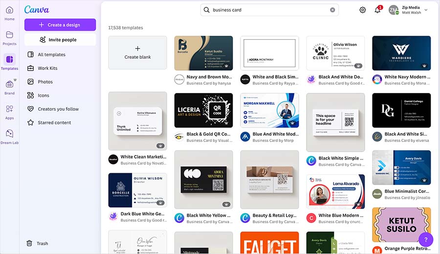Open Starred content
Viewport: 440px width, 254px height.
[54, 122]
